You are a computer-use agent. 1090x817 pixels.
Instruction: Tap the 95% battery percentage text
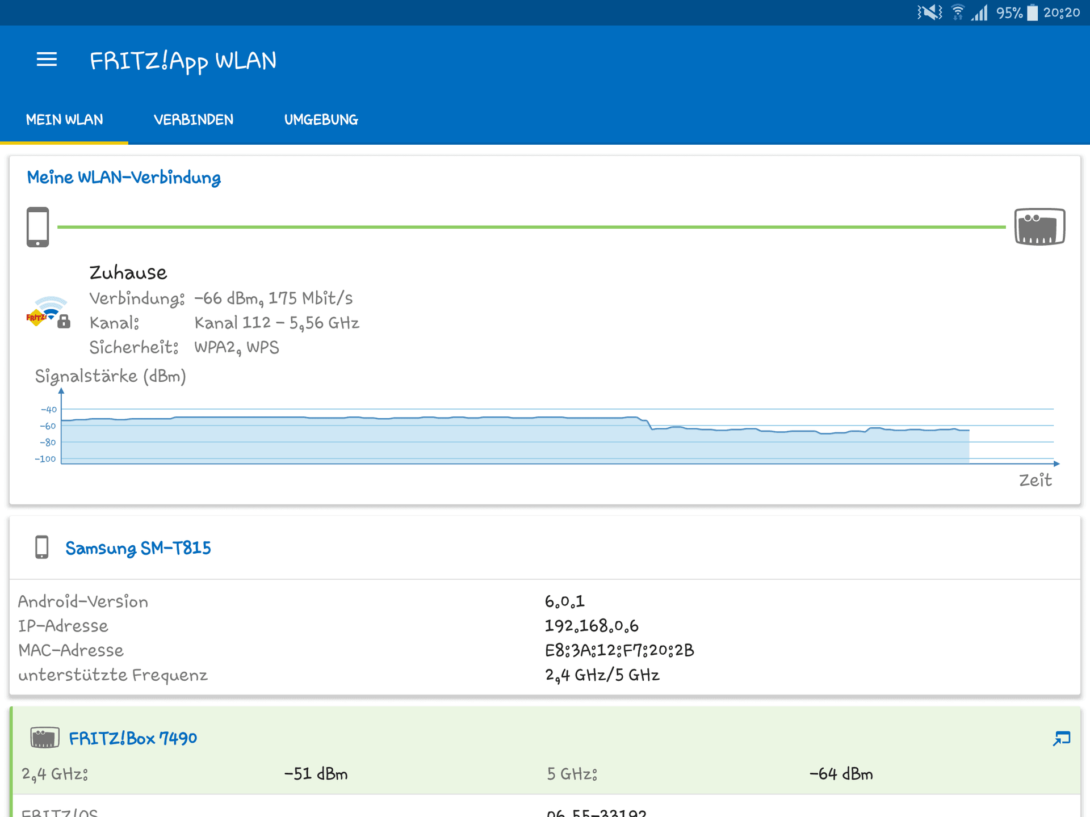1009,12
